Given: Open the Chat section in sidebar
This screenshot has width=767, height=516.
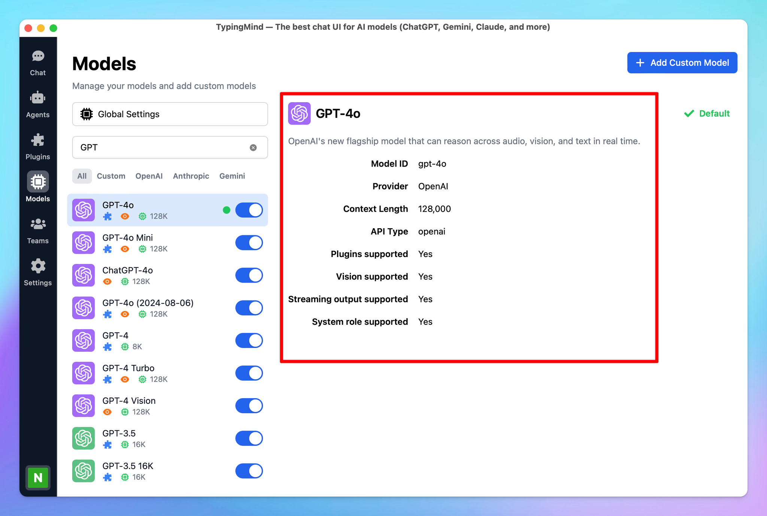Looking at the screenshot, I should coord(38,63).
